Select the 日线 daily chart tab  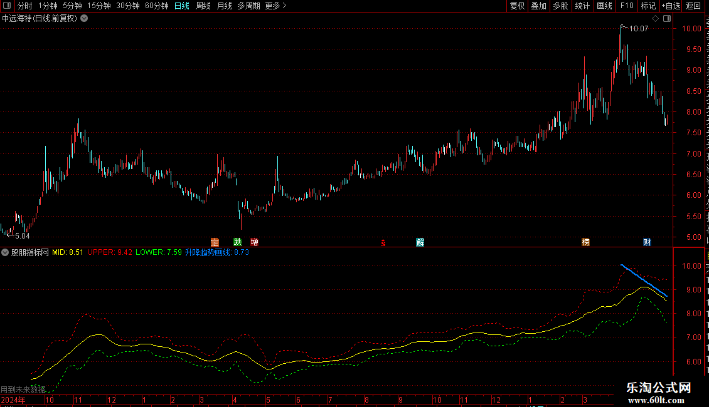click(x=182, y=6)
